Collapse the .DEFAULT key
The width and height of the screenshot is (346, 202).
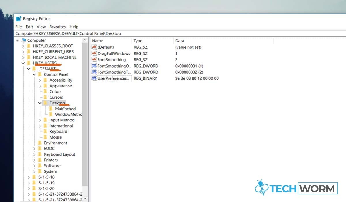(29, 69)
